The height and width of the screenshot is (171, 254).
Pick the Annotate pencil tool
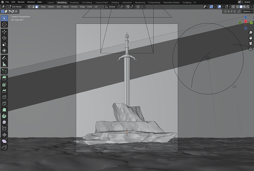click(x=4, y=58)
